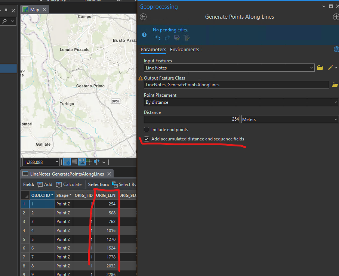Switch to the Environments tab
Image resolution: width=339 pixels, height=276 pixels.
pyautogui.click(x=185, y=50)
